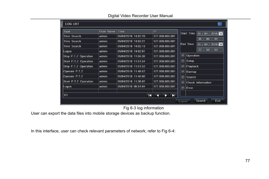Click the 1/1 page indicator
The width and height of the screenshot is (269, 179).
point(66,95)
